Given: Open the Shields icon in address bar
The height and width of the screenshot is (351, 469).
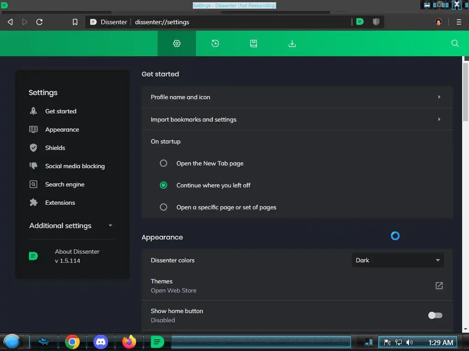Looking at the screenshot, I should [376, 21].
